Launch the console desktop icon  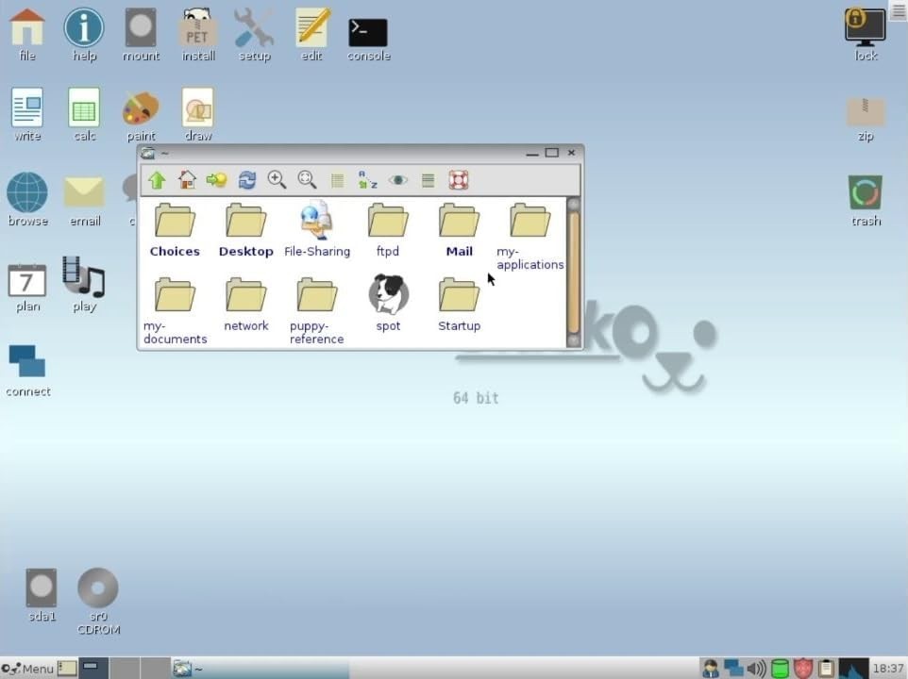point(368,40)
